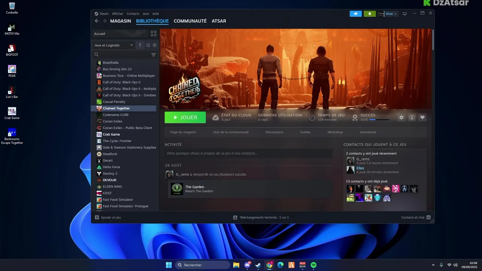The image size is (482, 271).
Task: Add Chained Together to favorites heart
Action: tap(423, 117)
